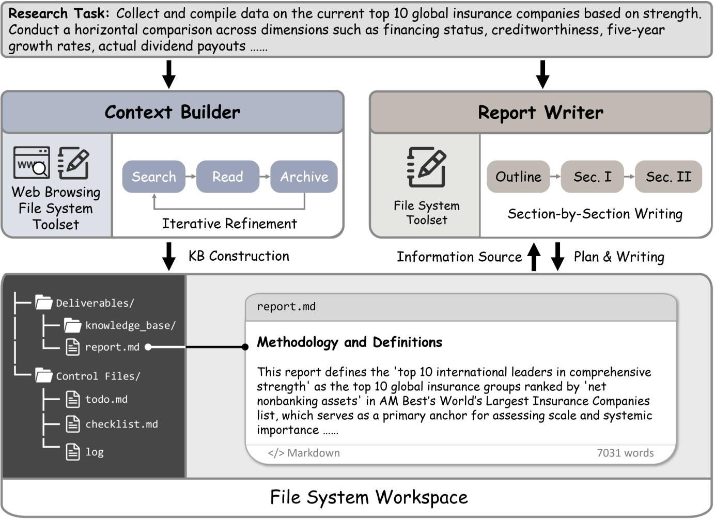
Task: Open the report.md file icon
Action: tap(72, 347)
